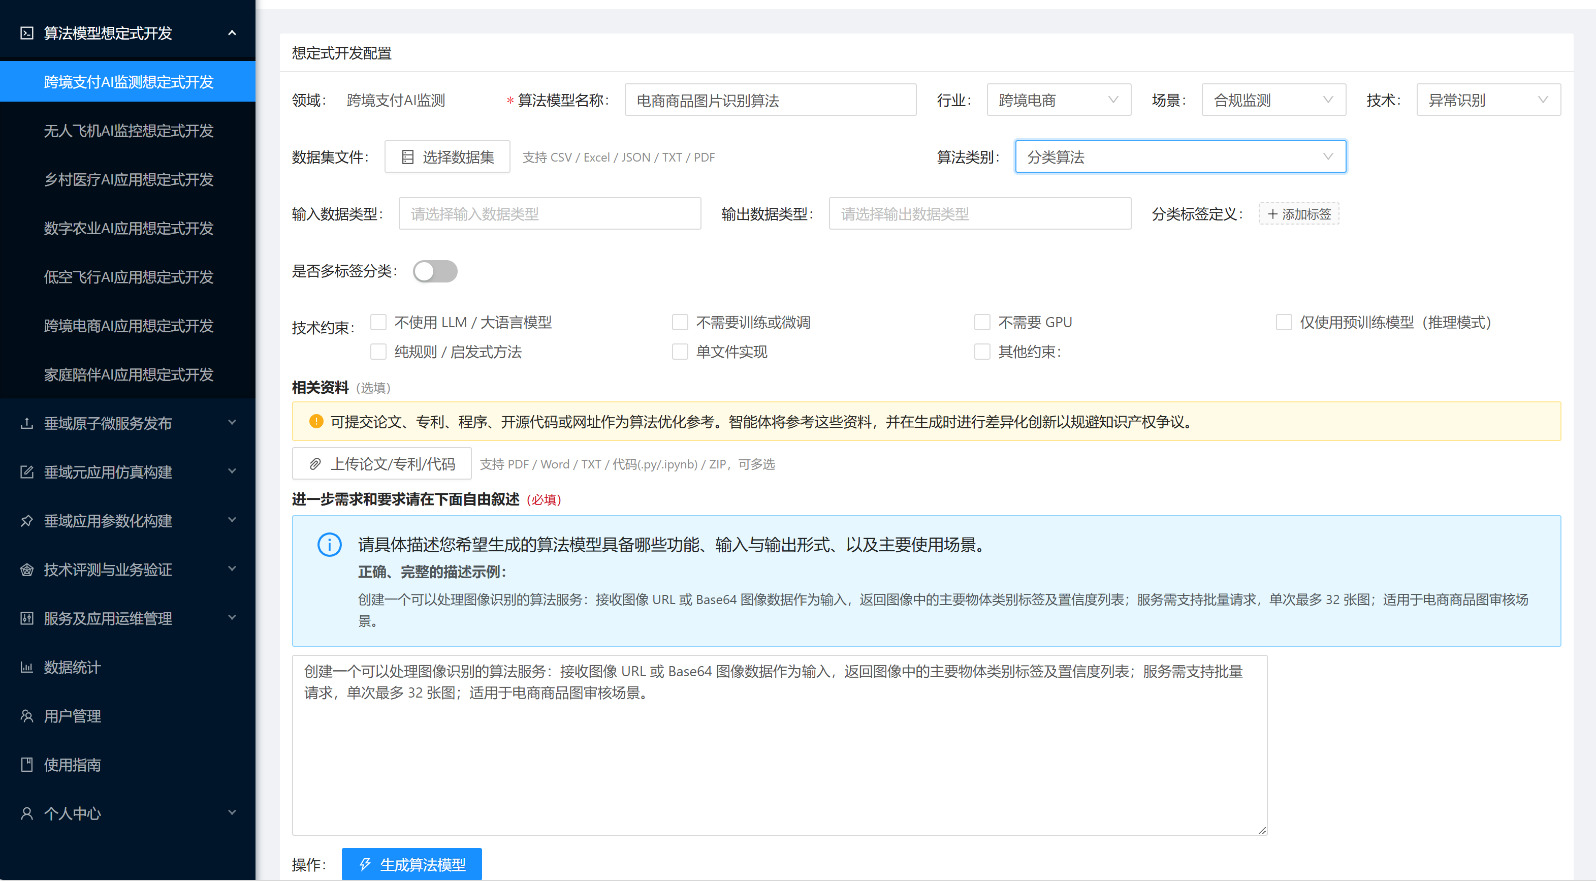Click into the requirements description textarea
The image size is (1596, 882).
click(x=780, y=746)
